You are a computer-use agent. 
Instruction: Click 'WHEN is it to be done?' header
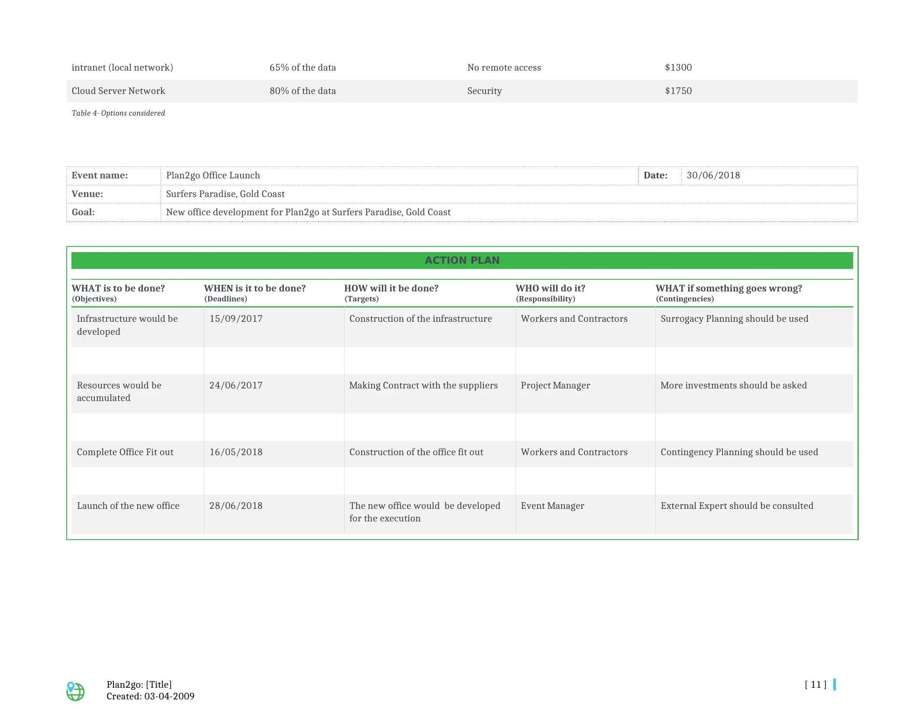pos(255,288)
